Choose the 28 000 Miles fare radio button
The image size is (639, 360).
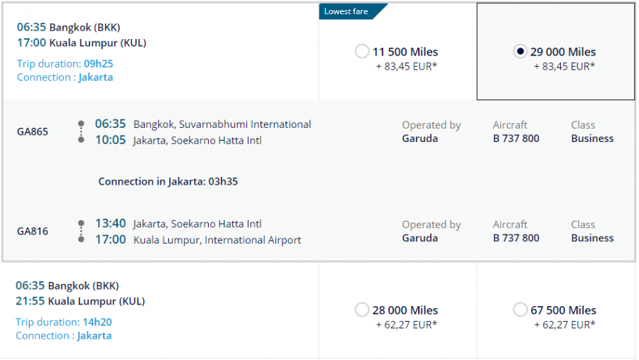click(362, 310)
